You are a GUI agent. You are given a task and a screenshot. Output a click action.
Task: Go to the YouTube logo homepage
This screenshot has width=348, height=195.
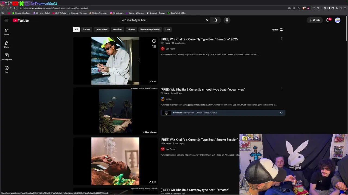click(21, 20)
